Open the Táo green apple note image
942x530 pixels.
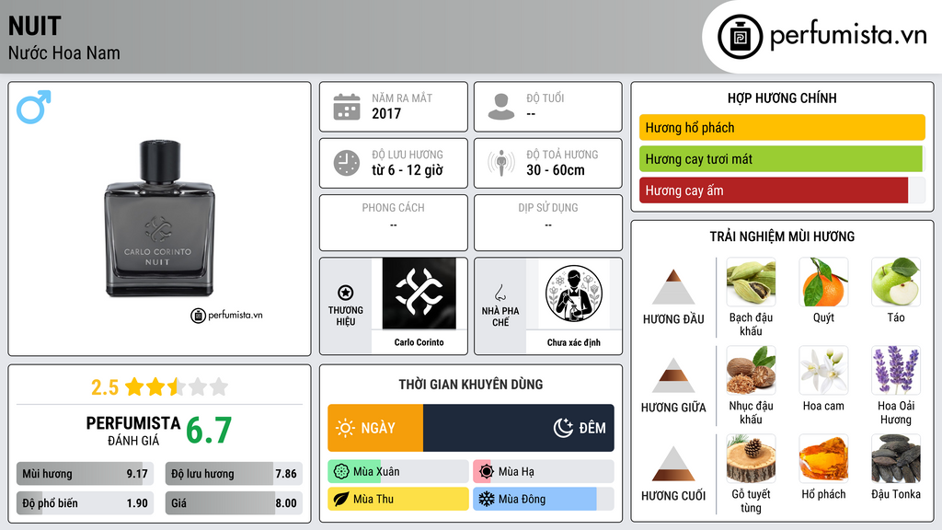(896, 282)
